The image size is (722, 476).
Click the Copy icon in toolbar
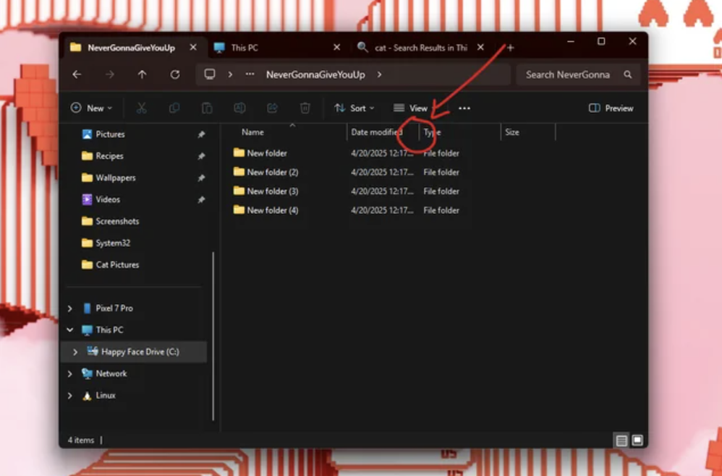point(174,108)
